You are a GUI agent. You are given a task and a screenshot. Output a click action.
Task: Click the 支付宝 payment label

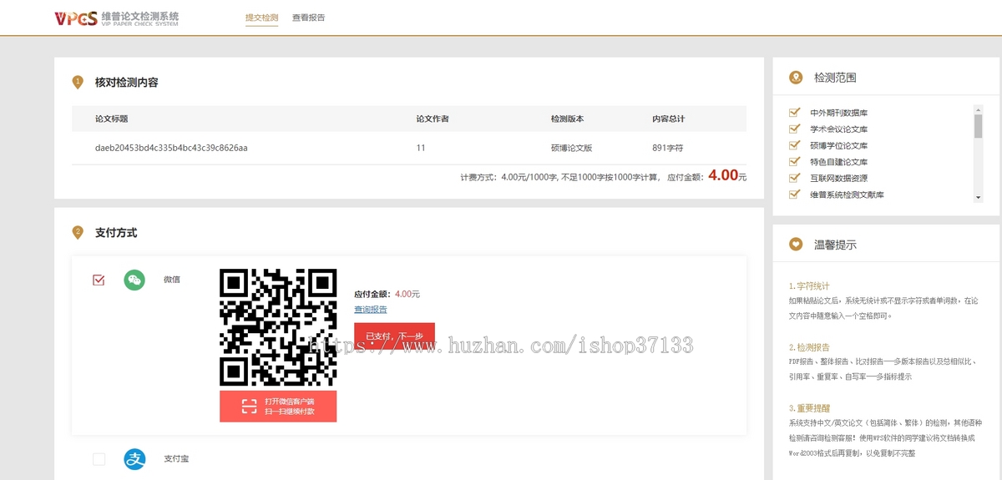click(176, 458)
